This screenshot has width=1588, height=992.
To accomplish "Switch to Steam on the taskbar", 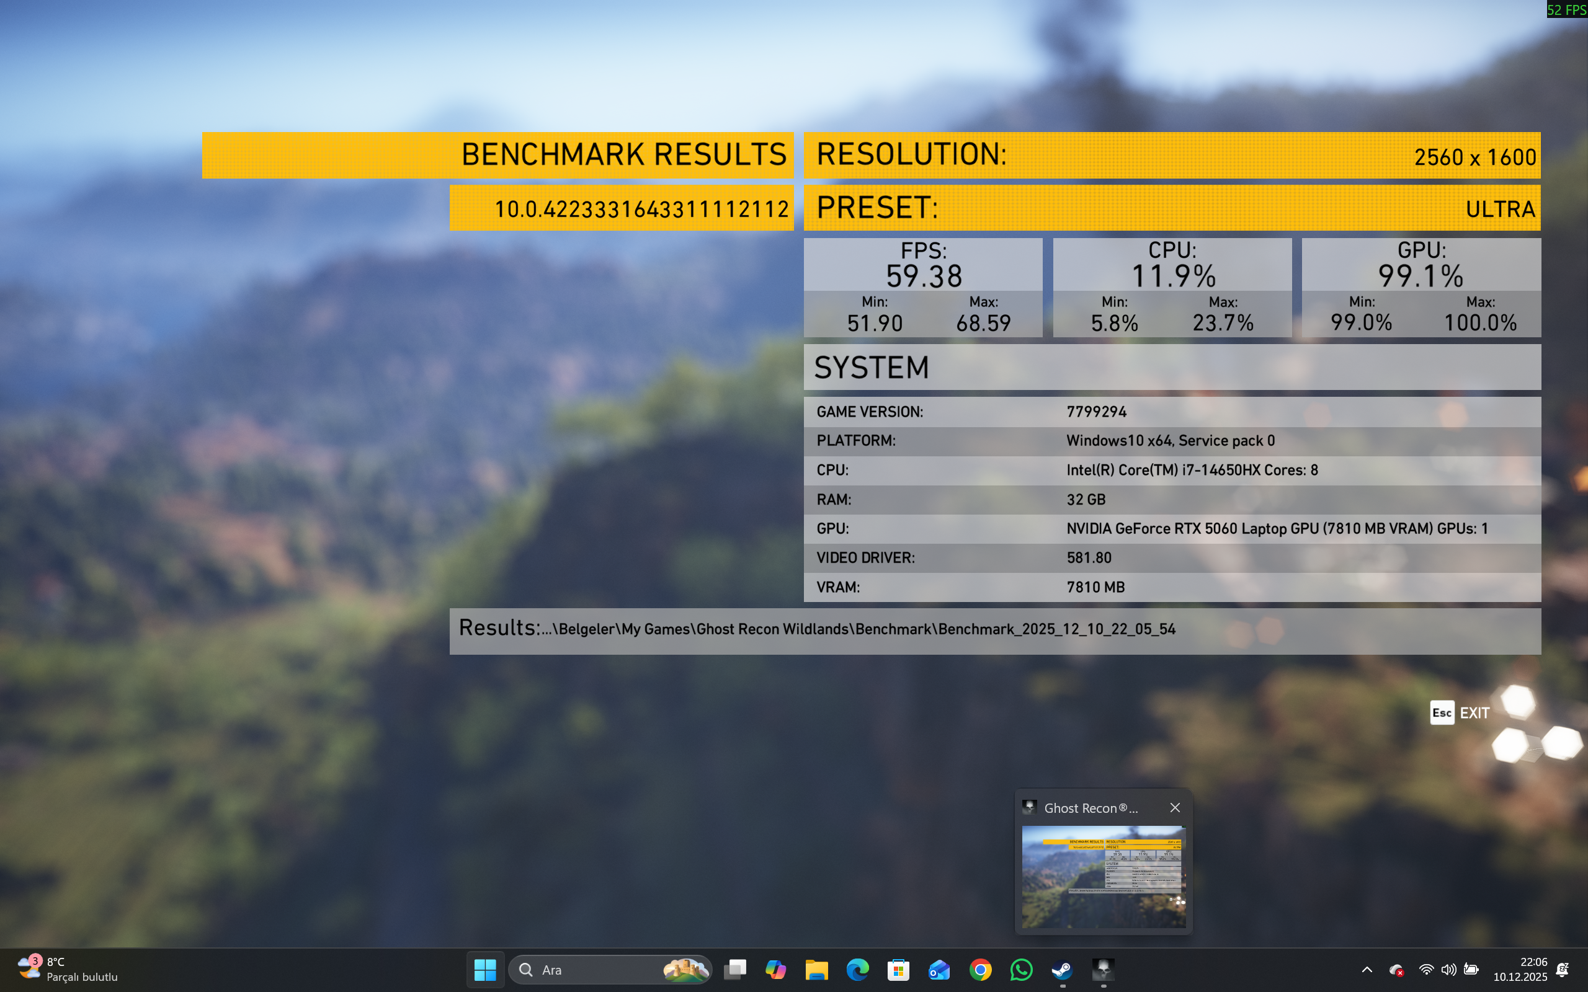I will [1063, 969].
